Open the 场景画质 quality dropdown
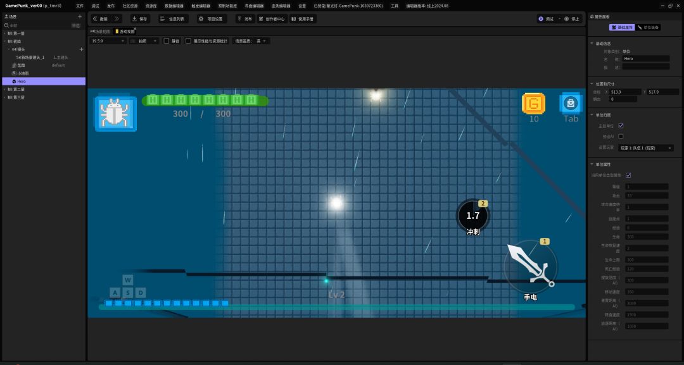Viewport: 684px width, 365px height. tap(260, 41)
